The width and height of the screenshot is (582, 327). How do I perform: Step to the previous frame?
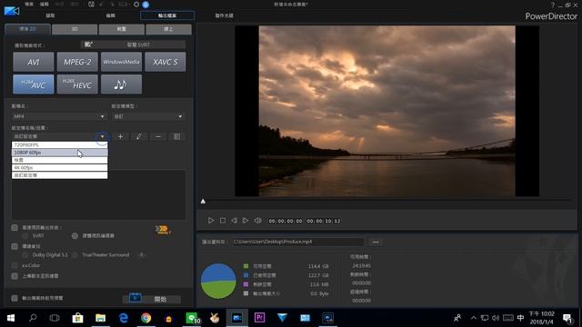point(234,221)
